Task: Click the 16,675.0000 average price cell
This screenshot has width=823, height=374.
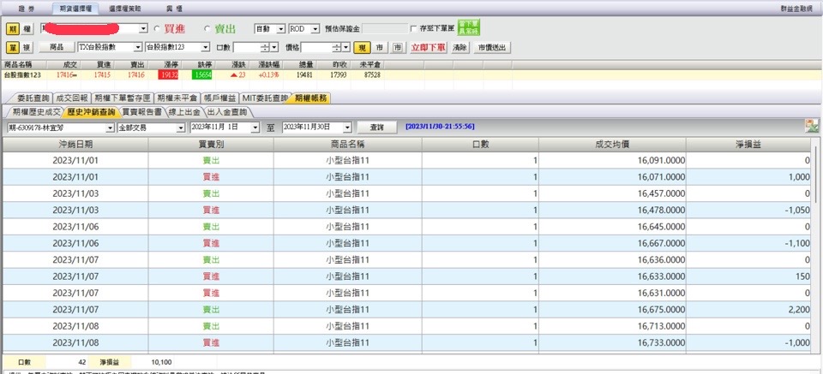Action: click(612, 310)
